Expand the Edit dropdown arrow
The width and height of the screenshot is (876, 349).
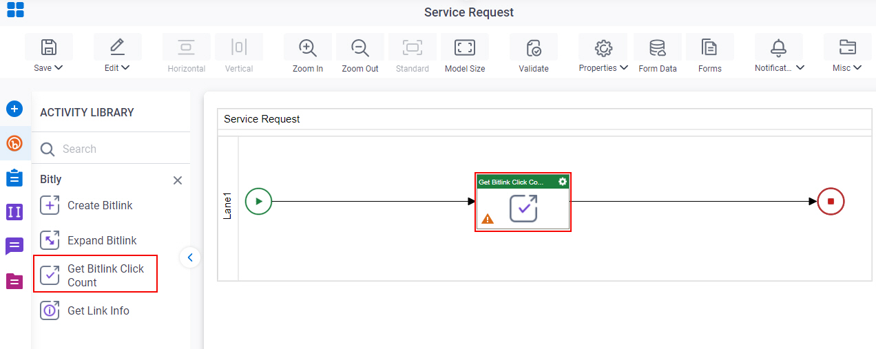126,67
